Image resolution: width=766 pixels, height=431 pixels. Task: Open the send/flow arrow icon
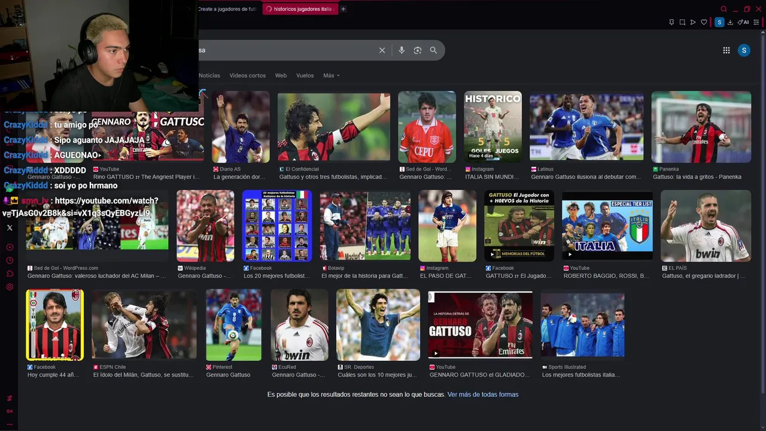(x=693, y=22)
